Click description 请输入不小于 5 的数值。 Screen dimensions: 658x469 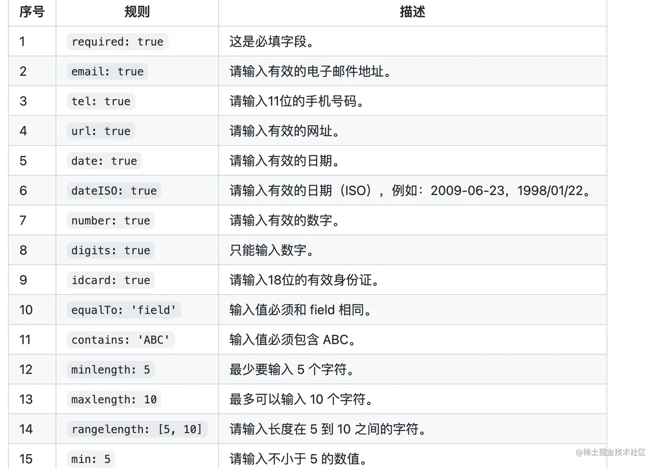[x=299, y=459]
